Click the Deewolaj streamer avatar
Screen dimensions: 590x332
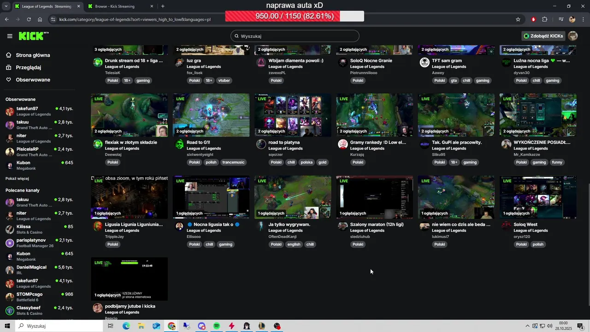click(98, 144)
